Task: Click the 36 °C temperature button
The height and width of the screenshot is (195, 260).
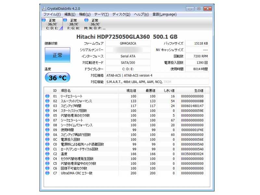Action: pos(57,78)
